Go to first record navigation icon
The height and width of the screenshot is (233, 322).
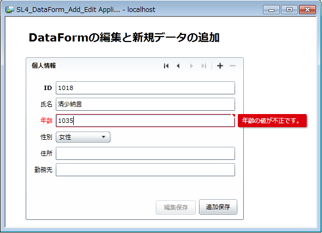pos(166,66)
